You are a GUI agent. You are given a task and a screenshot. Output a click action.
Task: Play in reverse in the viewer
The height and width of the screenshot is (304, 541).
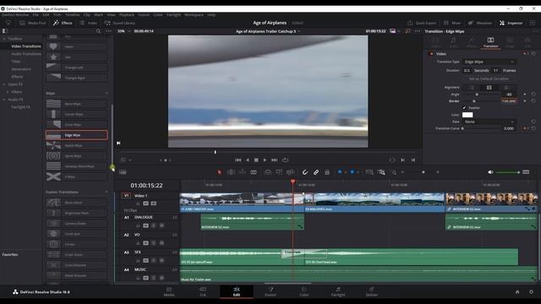coord(247,160)
